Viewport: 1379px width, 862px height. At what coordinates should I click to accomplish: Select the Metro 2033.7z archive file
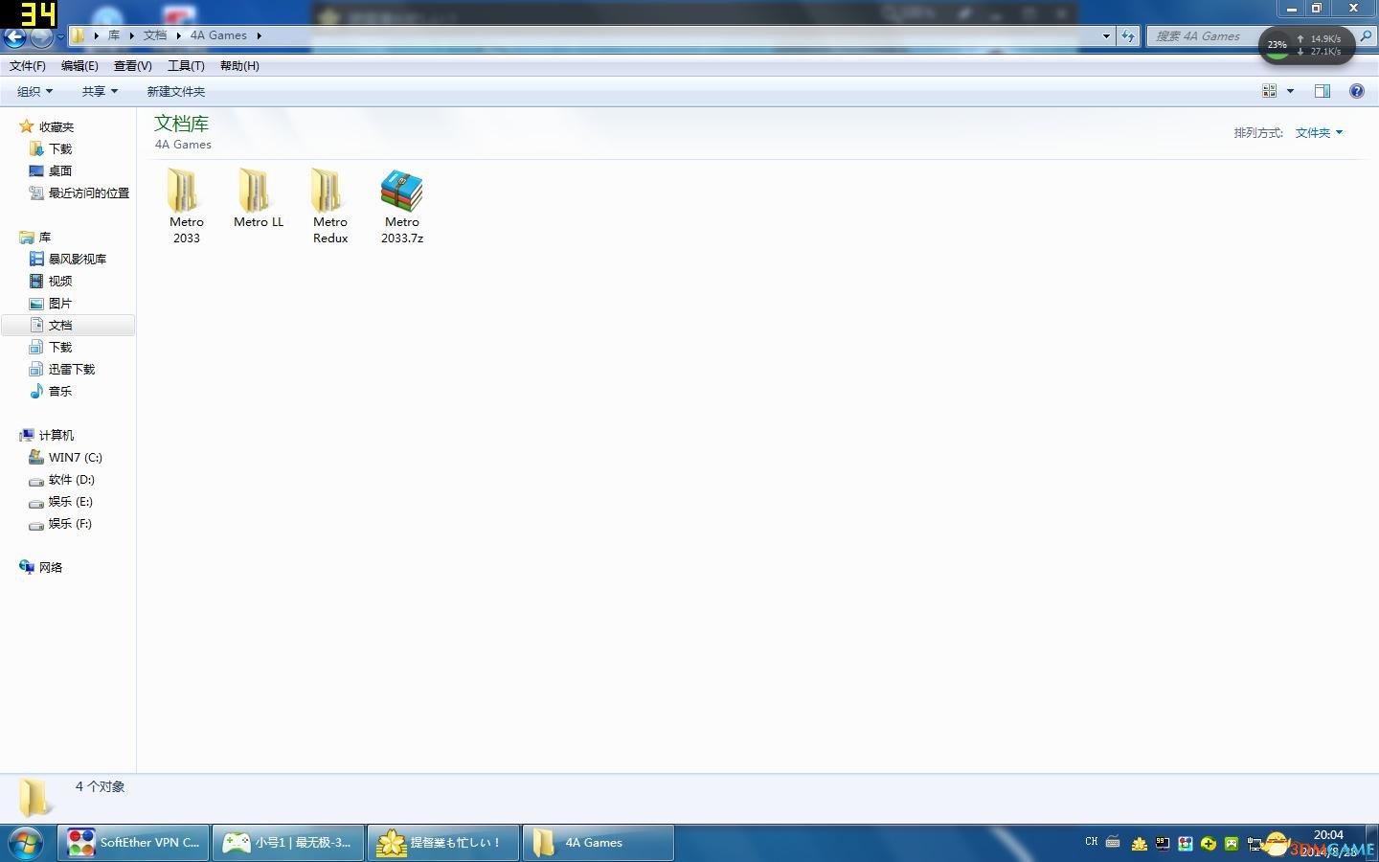402,205
